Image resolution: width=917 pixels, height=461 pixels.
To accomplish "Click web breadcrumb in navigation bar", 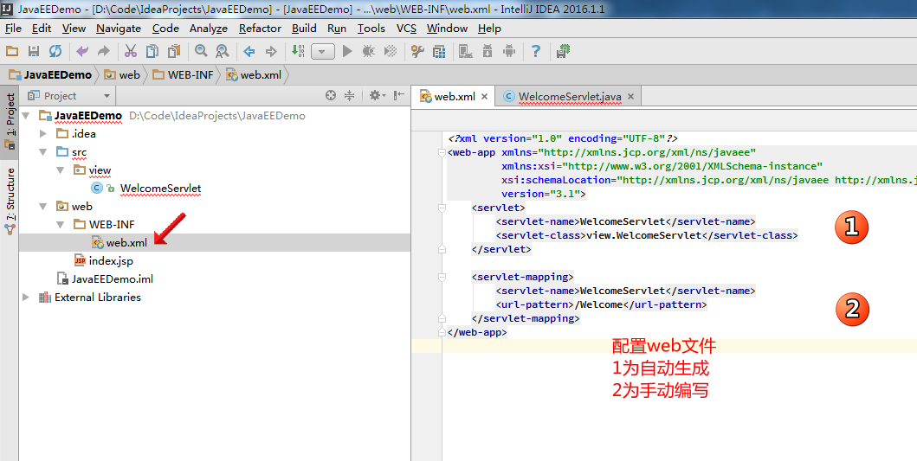I will pos(122,74).
